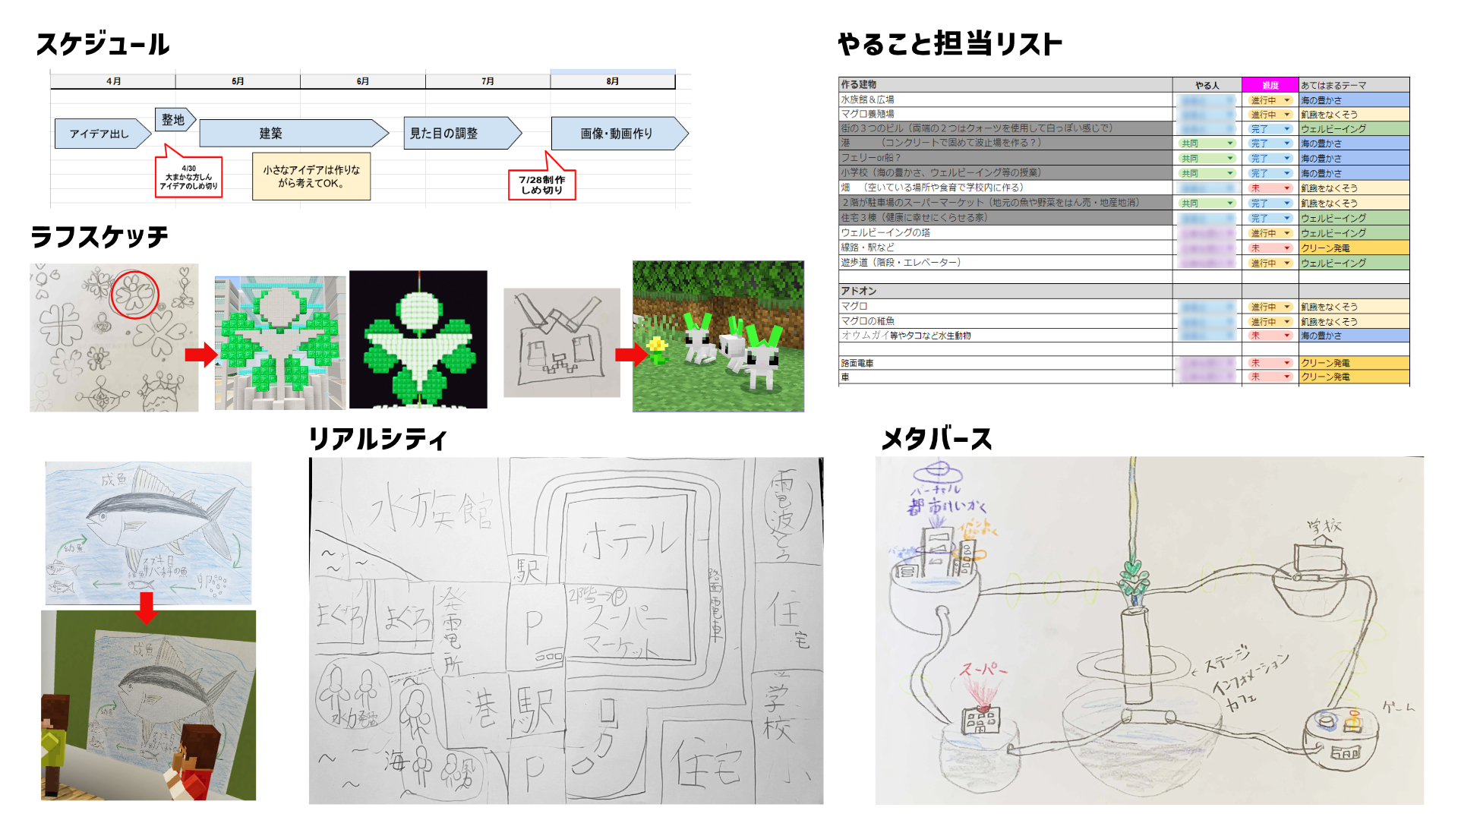The width and height of the screenshot is (1458, 820).
Task: Click the 水族館&広場 building cell
Action: [1005, 99]
